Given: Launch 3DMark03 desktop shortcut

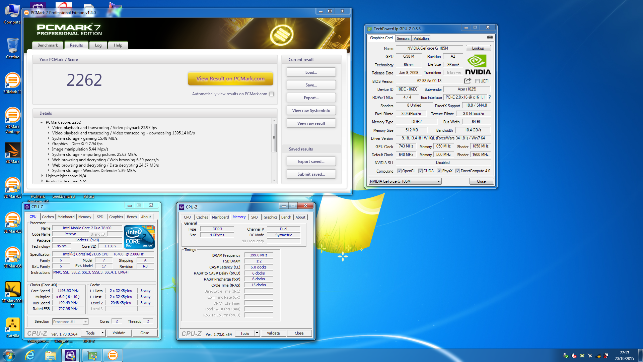Looking at the screenshot, I should (x=12, y=188).
